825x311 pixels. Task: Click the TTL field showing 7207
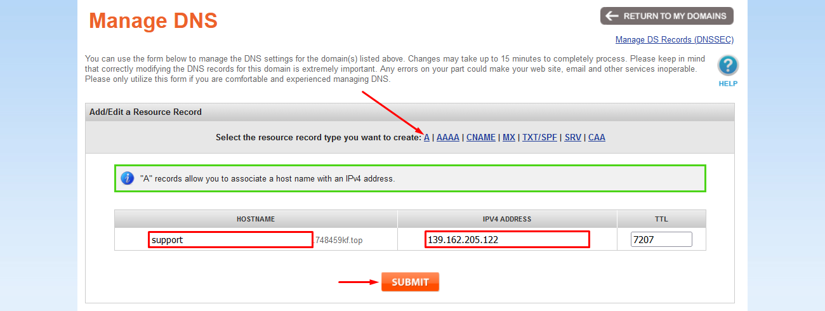tap(661, 240)
